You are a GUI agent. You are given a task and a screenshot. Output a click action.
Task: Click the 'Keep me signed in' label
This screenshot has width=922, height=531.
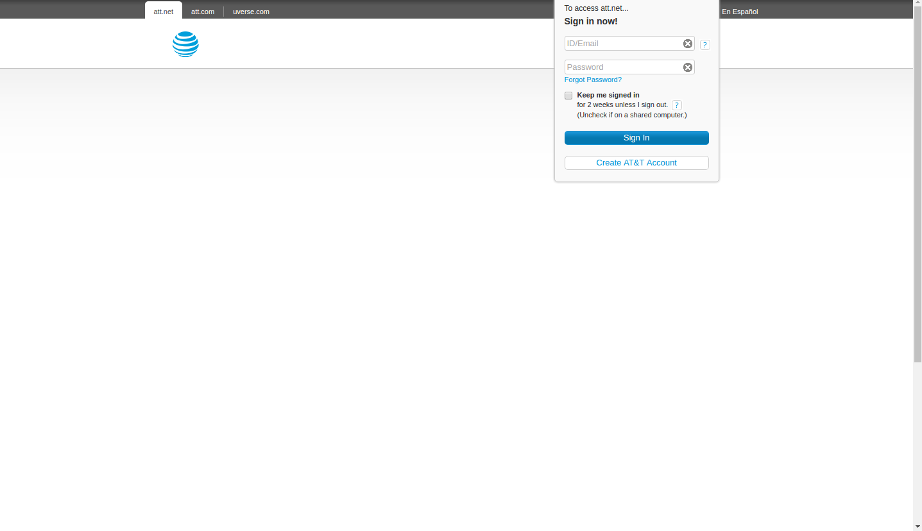[608, 95]
